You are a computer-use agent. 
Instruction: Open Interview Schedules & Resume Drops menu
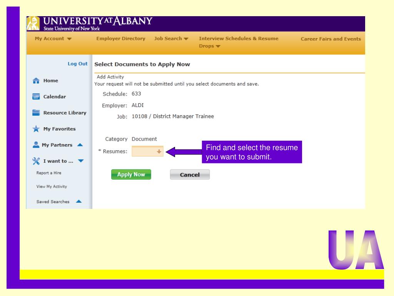click(x=239, y=42)
